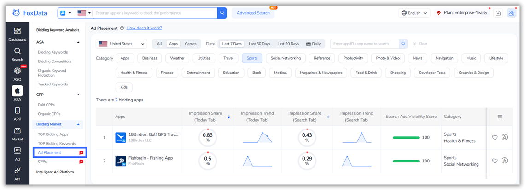Sort by Impression Share Search Tab
The image size is (525, 190).
(x=328, y=117)
